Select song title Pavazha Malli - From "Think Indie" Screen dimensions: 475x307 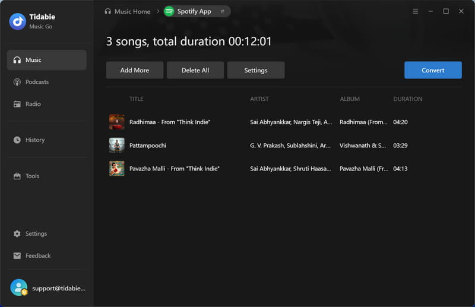point(174,169)
